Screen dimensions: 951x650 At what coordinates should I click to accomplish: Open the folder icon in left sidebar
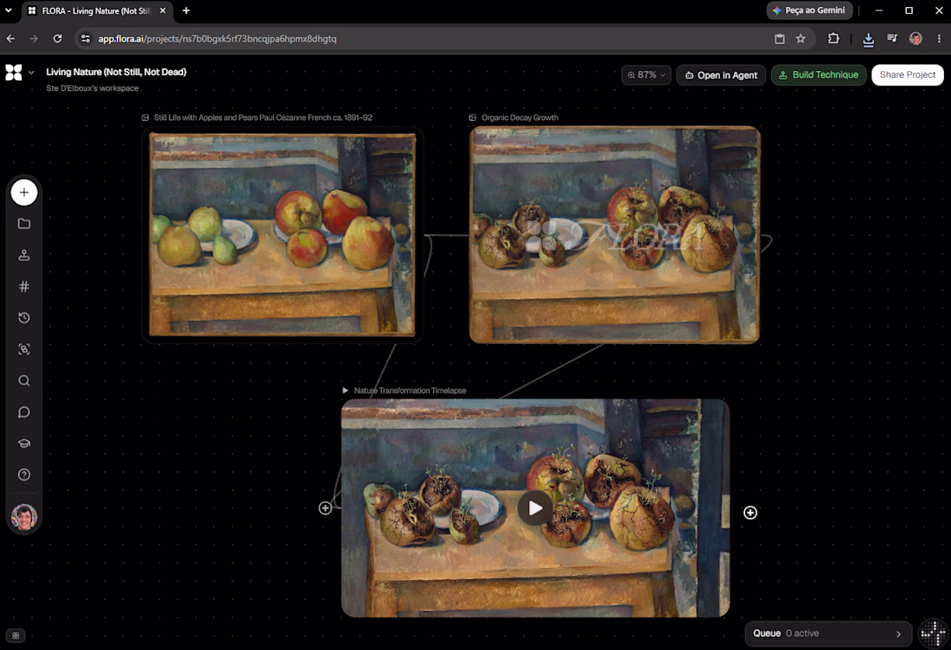point(24,224)
